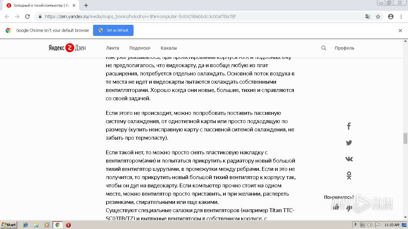Viewport: 408px width, 229px height.
Task: Click the Chrome taskbar button
Action: click(x=57, y=225)
